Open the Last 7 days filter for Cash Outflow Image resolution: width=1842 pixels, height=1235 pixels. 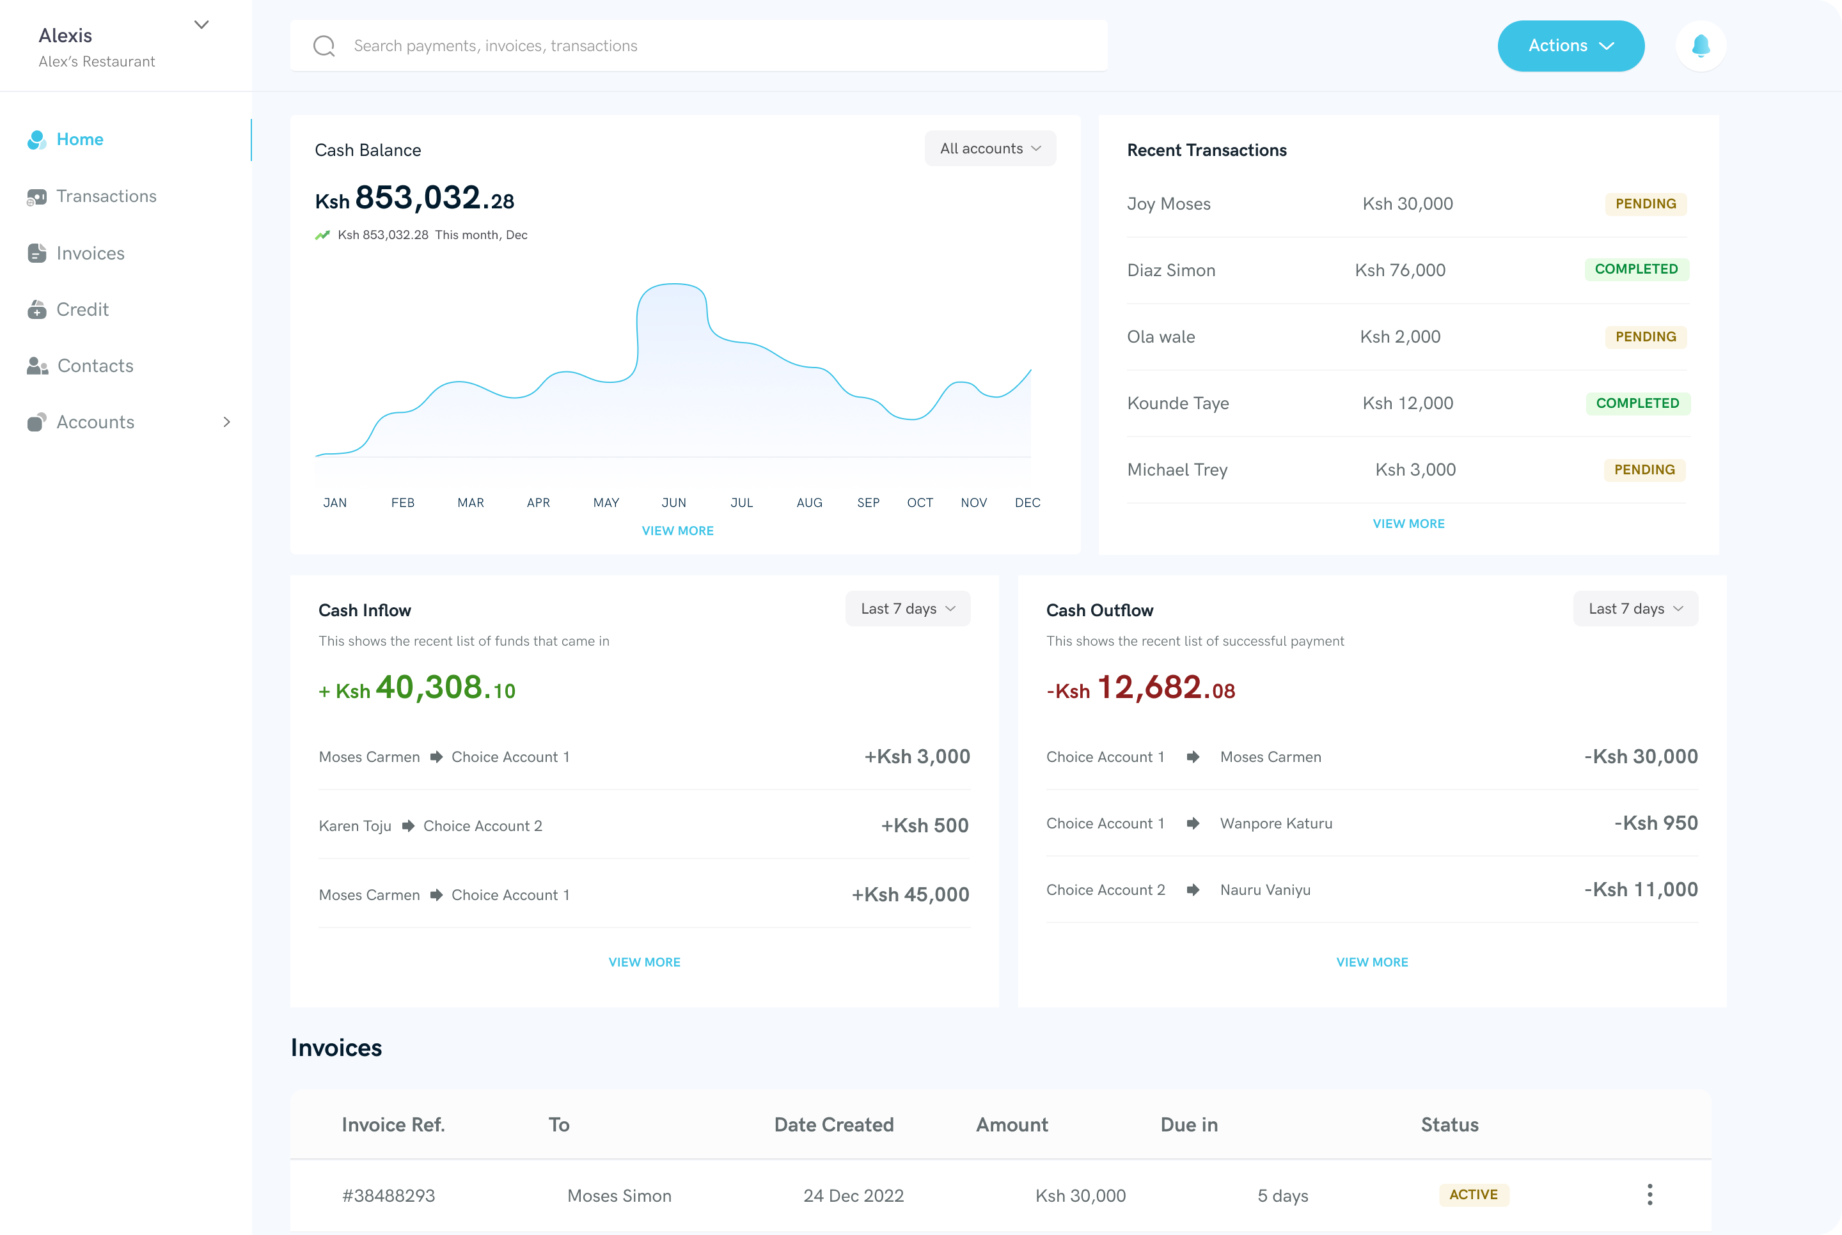pyautogui.click(x=1635, y=608)
